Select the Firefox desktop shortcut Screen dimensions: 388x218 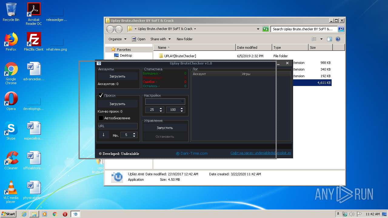[11, 42]
